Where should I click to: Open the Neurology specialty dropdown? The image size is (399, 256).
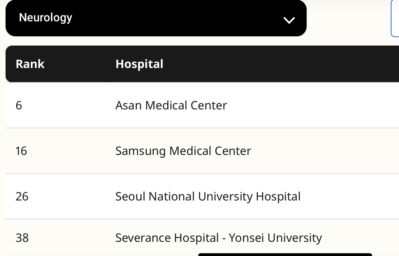156,18
